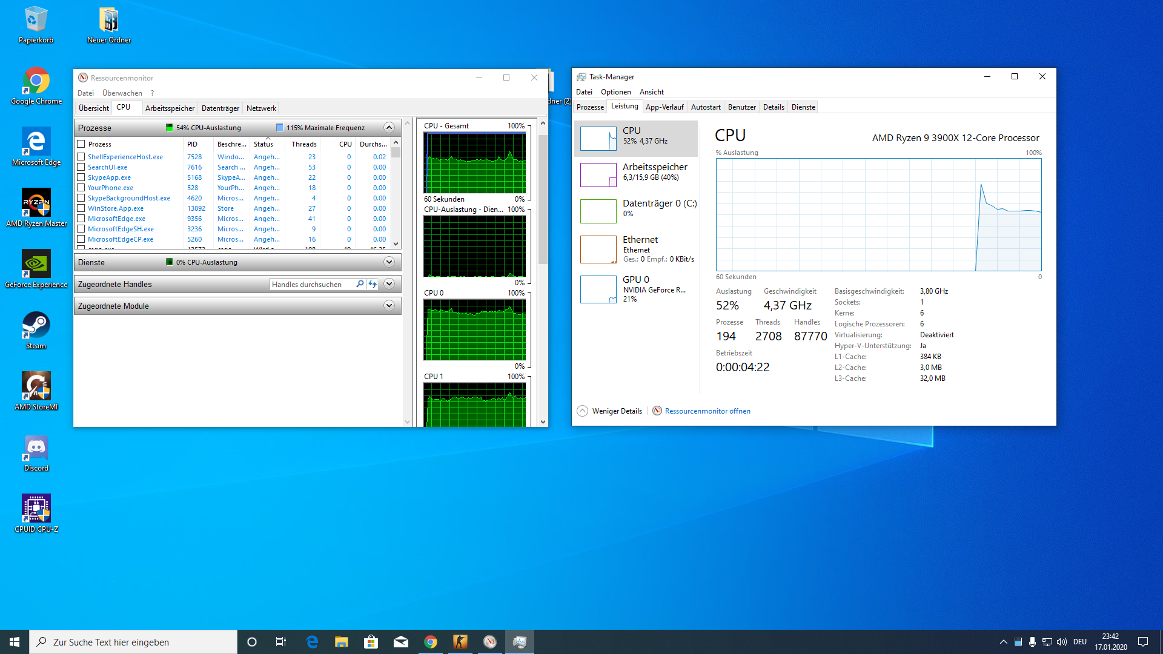The height and width of the screenshot is (654, 1163).
Task: Click Weniger Details button
Action: 616,411
